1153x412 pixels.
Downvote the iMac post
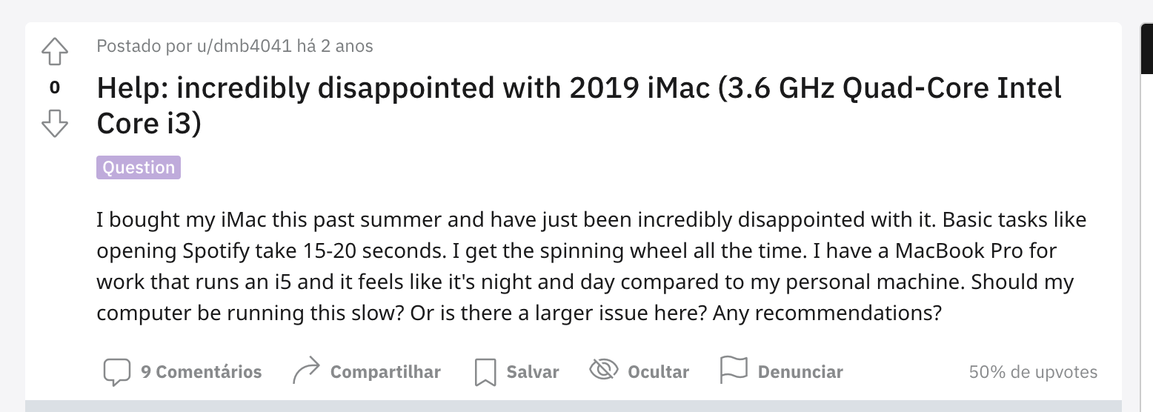[x=55, y=124]
